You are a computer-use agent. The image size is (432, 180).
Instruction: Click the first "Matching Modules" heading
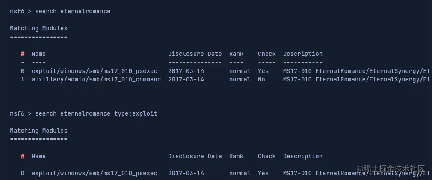pos(38,28)
